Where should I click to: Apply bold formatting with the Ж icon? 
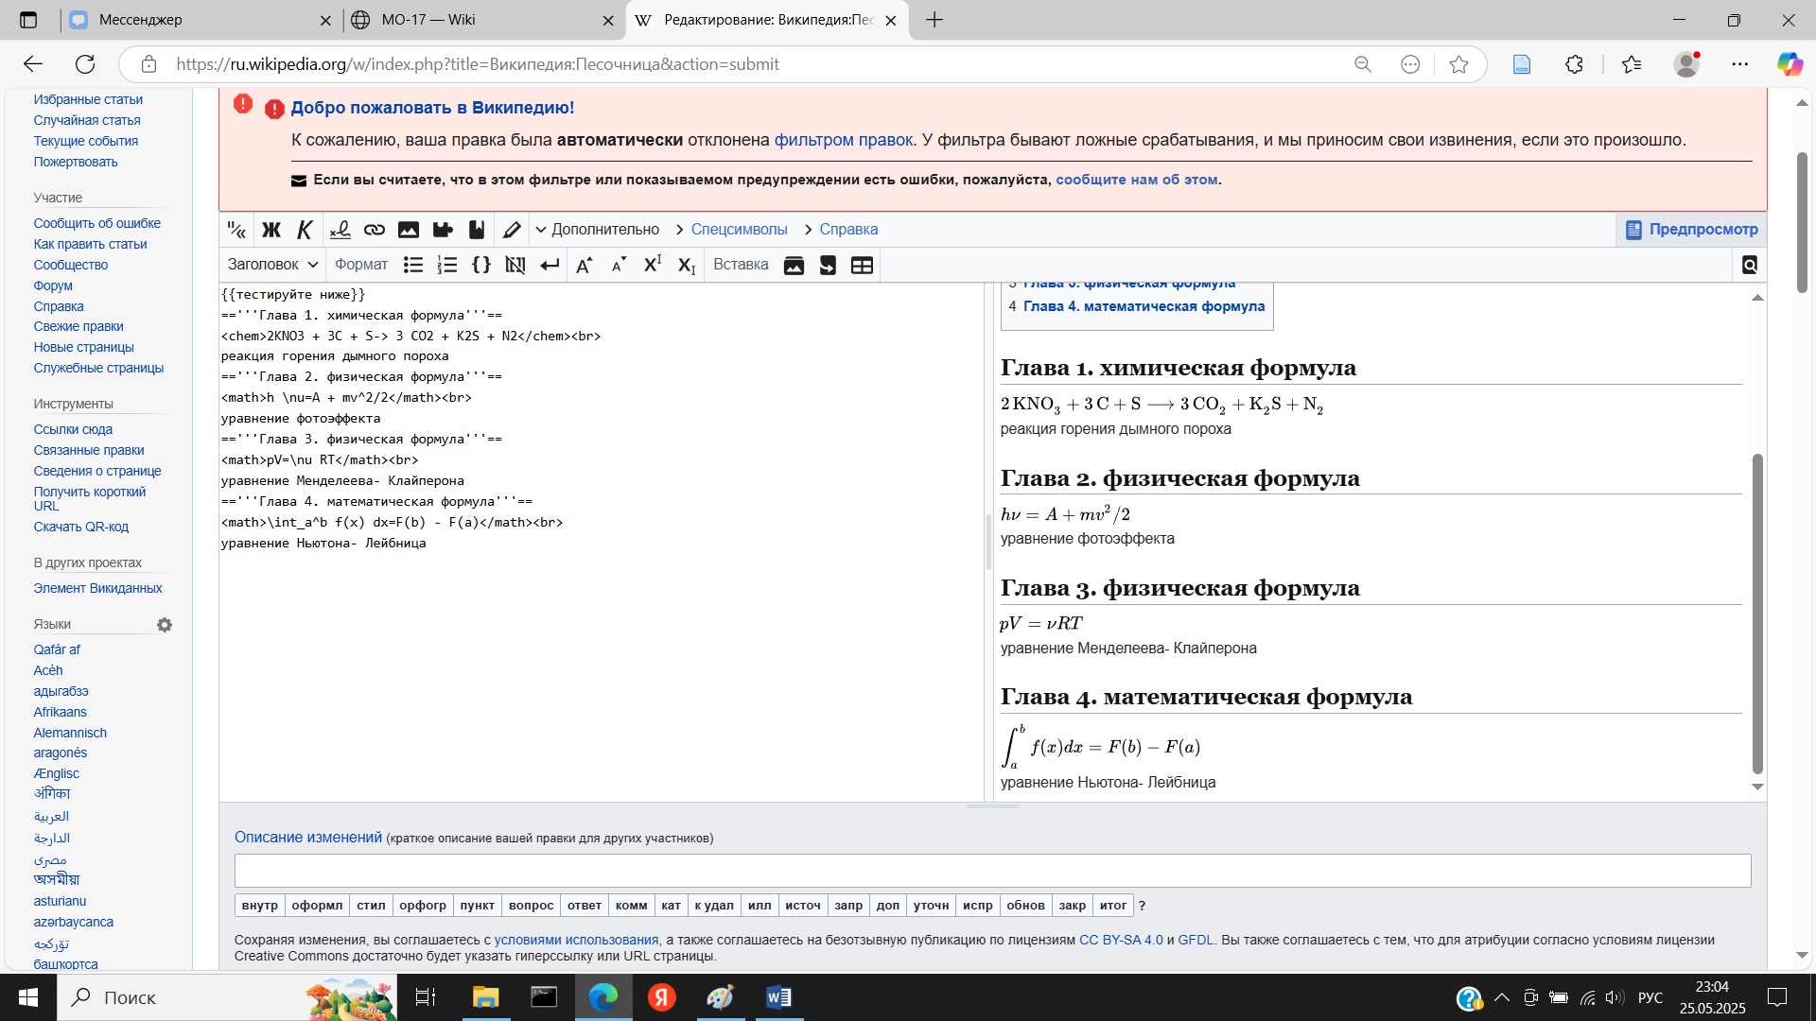coord(271,230)
